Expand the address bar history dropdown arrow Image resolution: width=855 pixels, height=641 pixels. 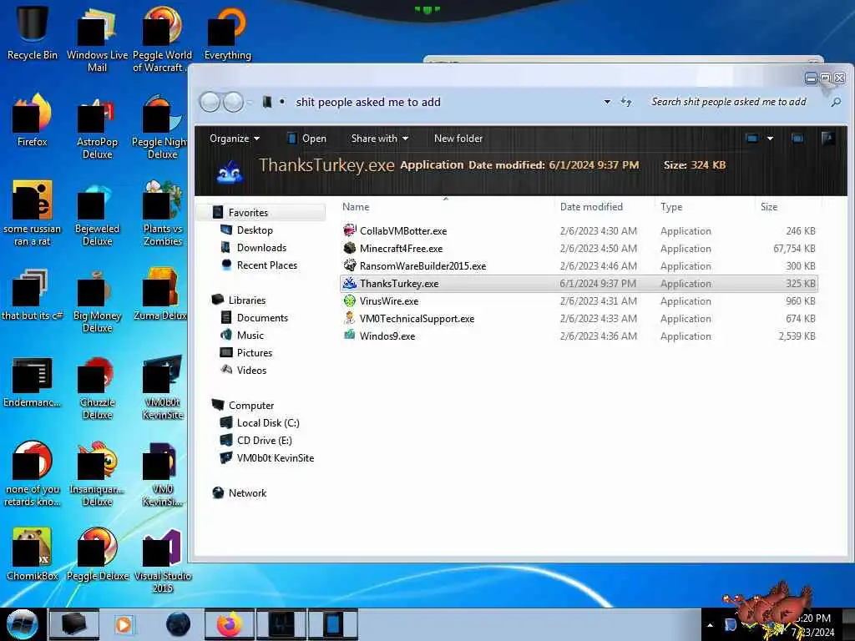pyautogui.click(x=607, y=102)
